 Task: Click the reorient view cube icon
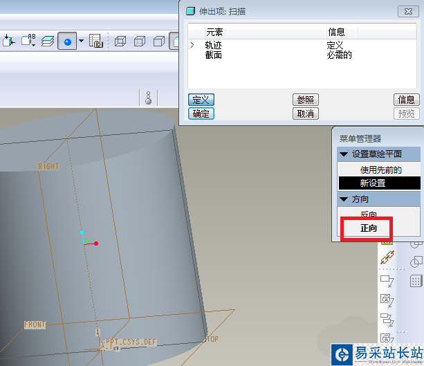point(9,41)
